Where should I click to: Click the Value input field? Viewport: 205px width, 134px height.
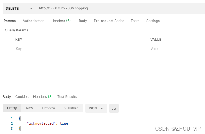pyautogui.click(x=176, y=49)
